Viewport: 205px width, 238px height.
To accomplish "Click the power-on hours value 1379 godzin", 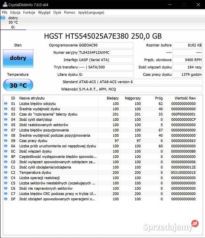I will (188, 74).
